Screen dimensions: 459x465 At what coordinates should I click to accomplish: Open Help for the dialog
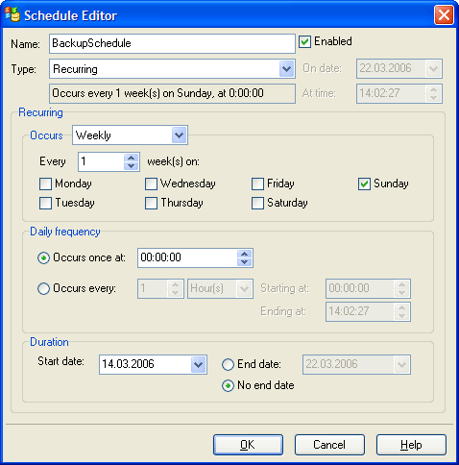coord(411,445)
